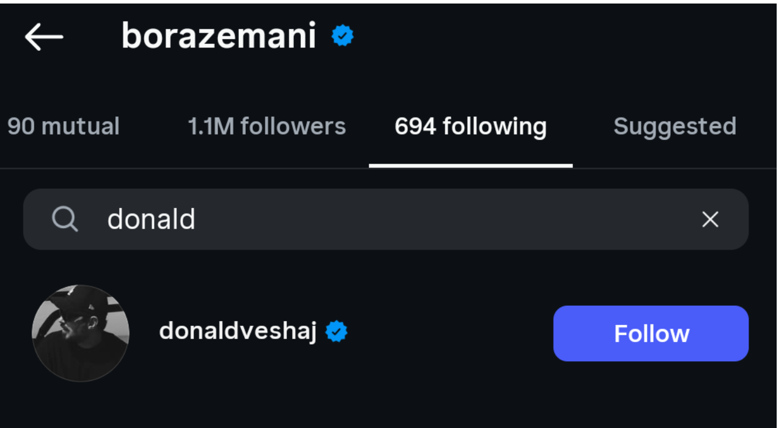Show the Suggested tab
Screen dimensions: 779x428
pyautogui.click(x=674, y=127)
